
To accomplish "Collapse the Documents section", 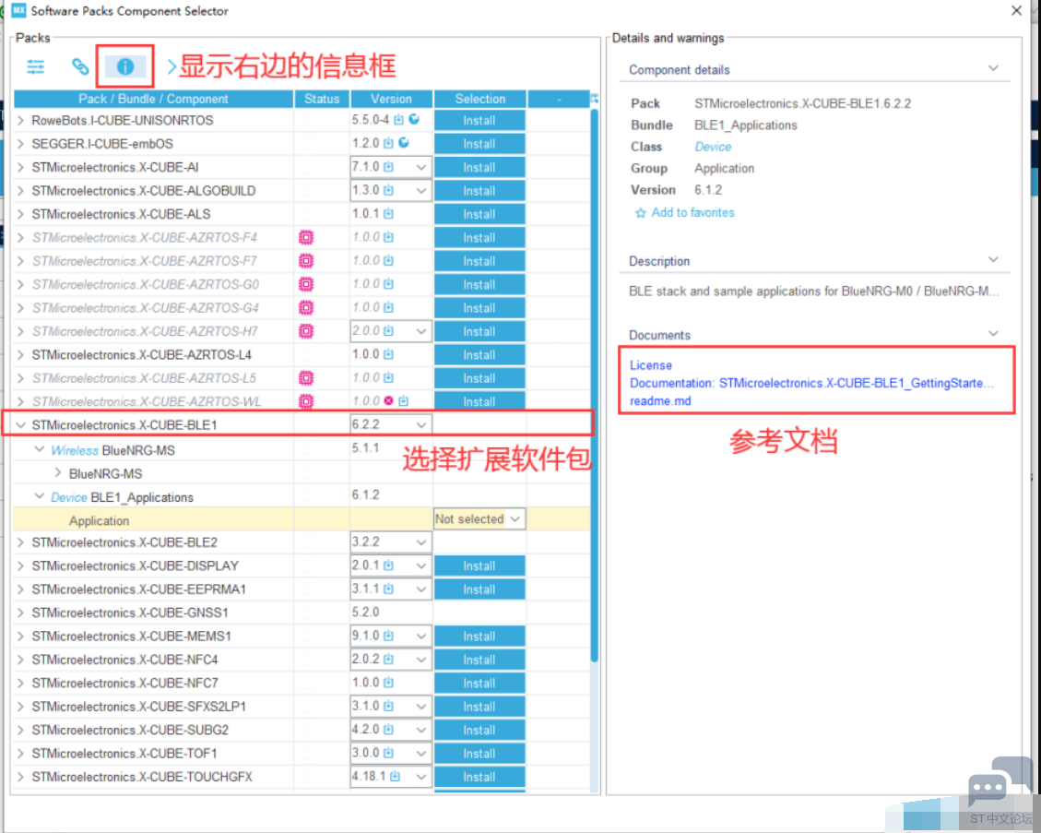I will (993, 333).
